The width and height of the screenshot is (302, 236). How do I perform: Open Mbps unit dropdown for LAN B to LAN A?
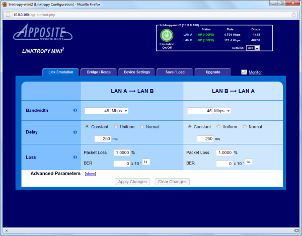[x=222, y=111]
